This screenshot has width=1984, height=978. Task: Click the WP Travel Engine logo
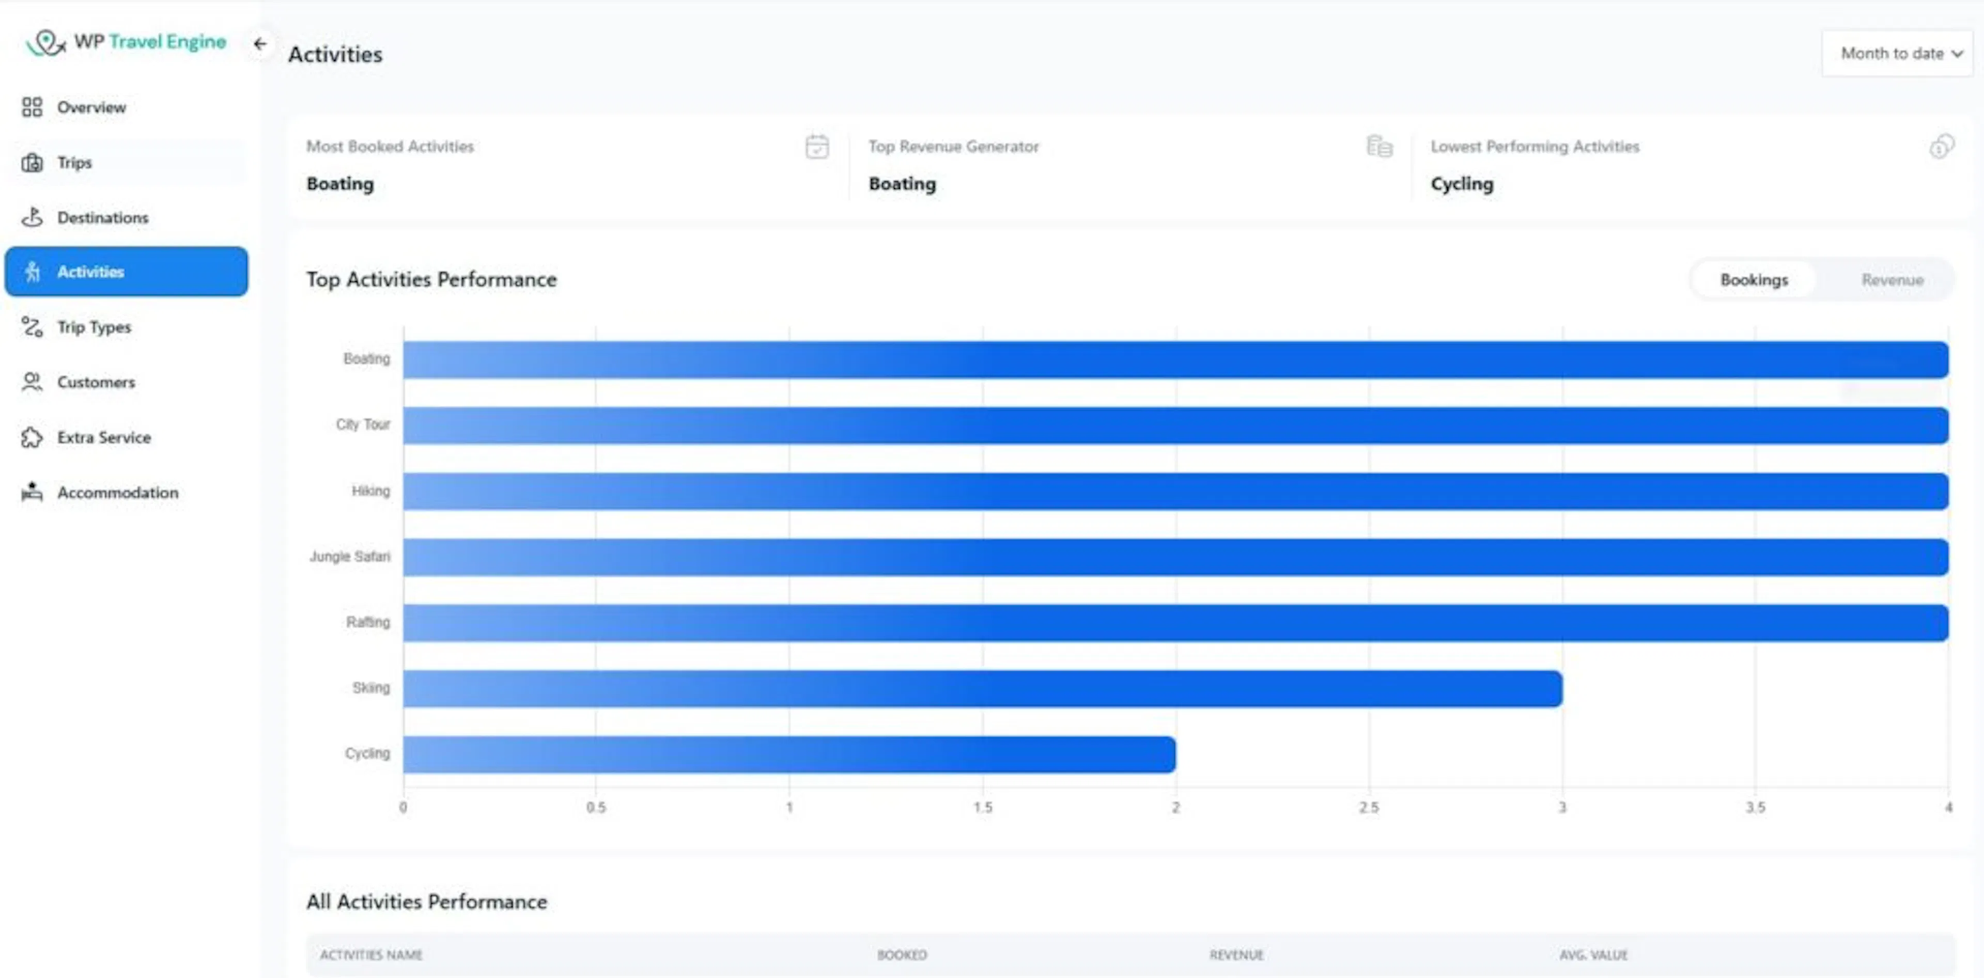(126, 42)
